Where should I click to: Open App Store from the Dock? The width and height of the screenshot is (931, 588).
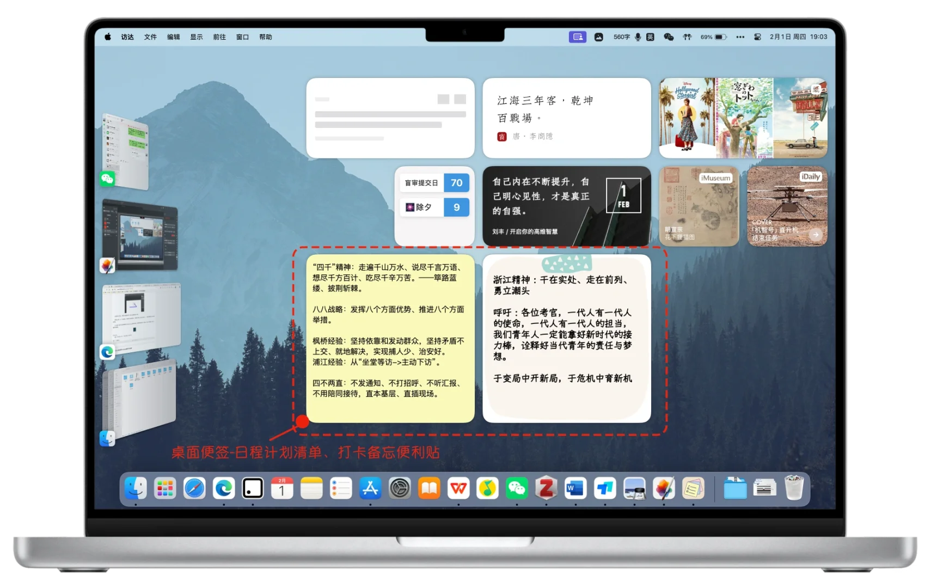pos(370,488)
